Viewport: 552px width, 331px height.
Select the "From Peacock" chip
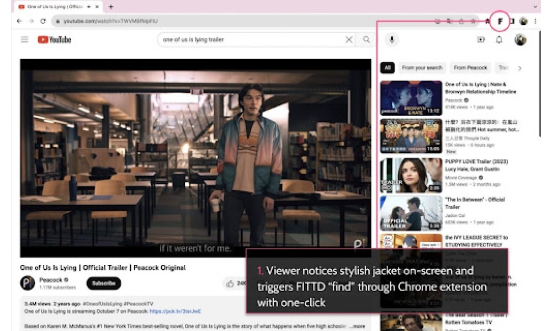470,67
